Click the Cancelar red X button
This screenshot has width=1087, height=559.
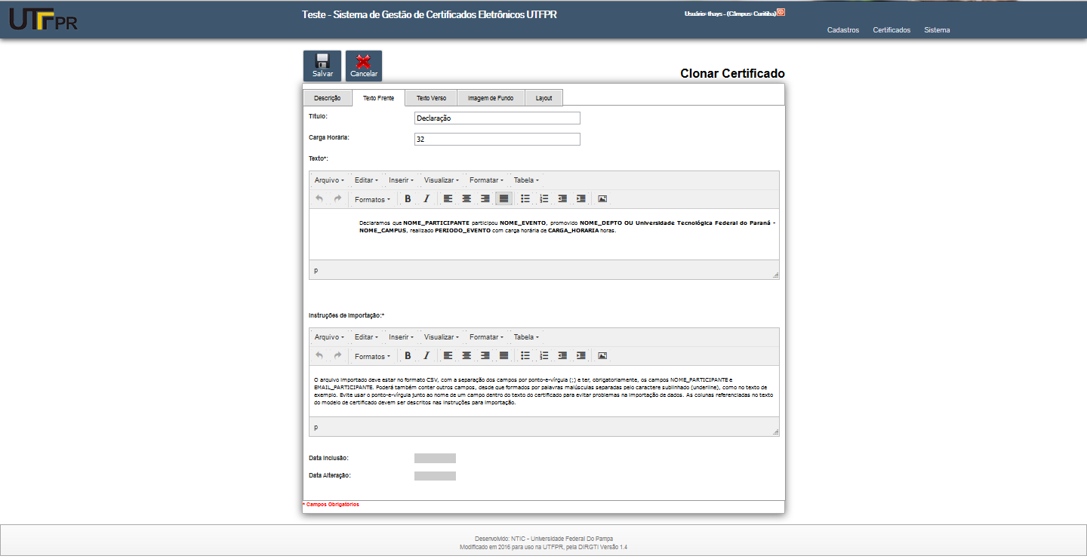coord(364,66)
